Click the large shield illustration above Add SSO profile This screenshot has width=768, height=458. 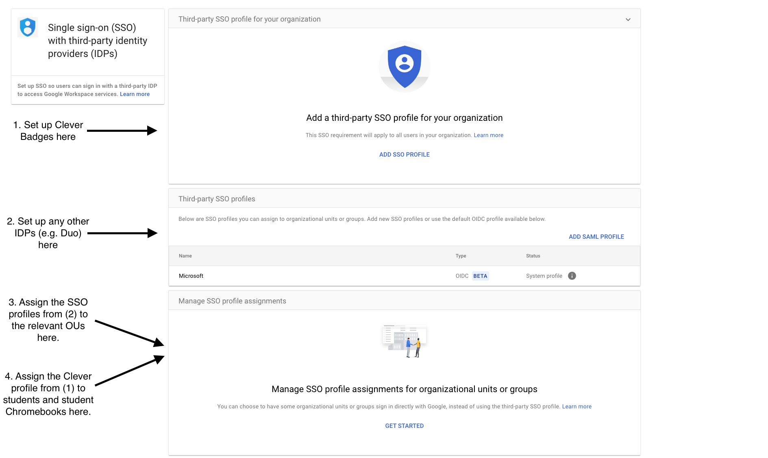tap(404, 66)
